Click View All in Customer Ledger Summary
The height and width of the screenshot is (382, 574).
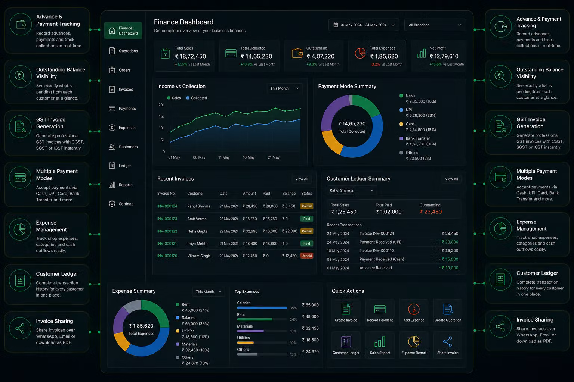tap(451, 179)
